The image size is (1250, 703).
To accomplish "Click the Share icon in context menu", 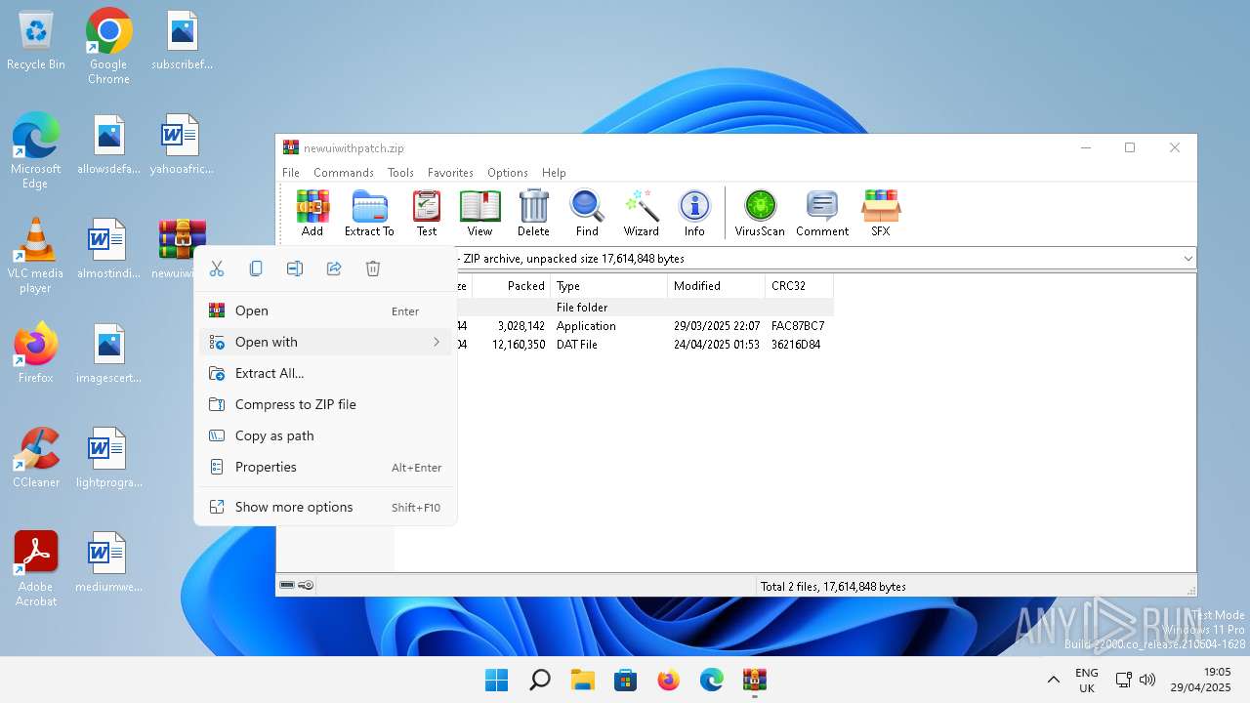I will click(334, 269).
